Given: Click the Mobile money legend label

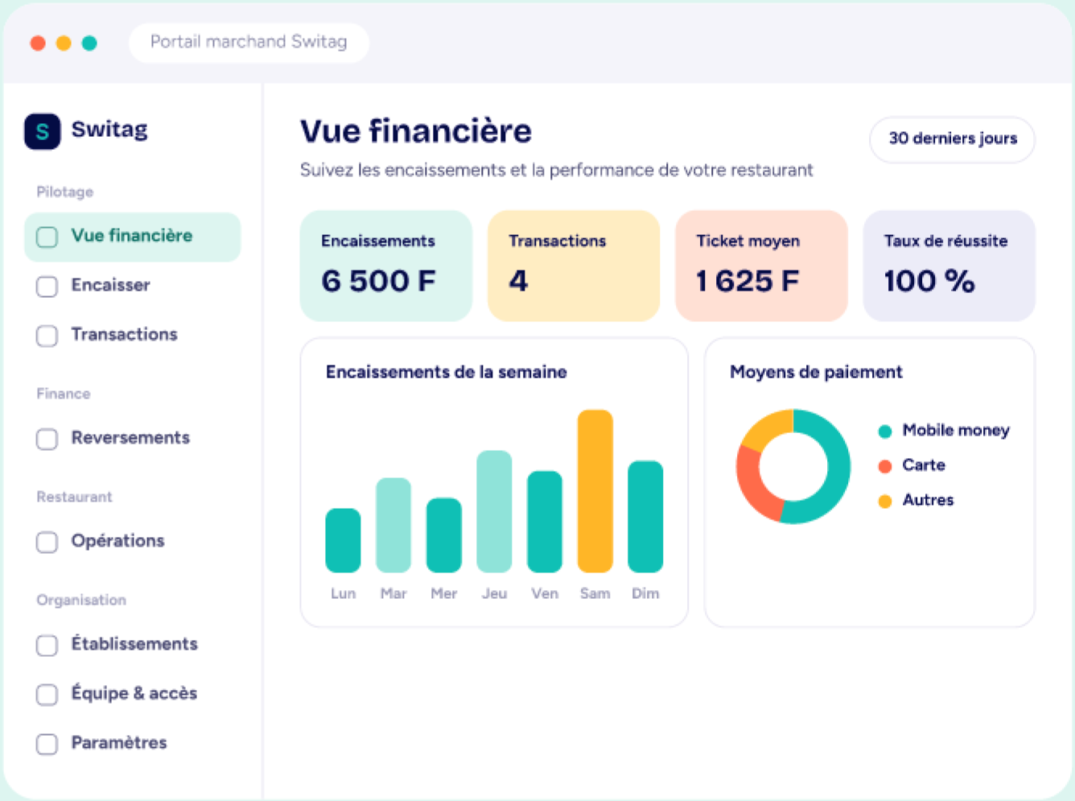Looking at the screenshot, I should point(956,431).
